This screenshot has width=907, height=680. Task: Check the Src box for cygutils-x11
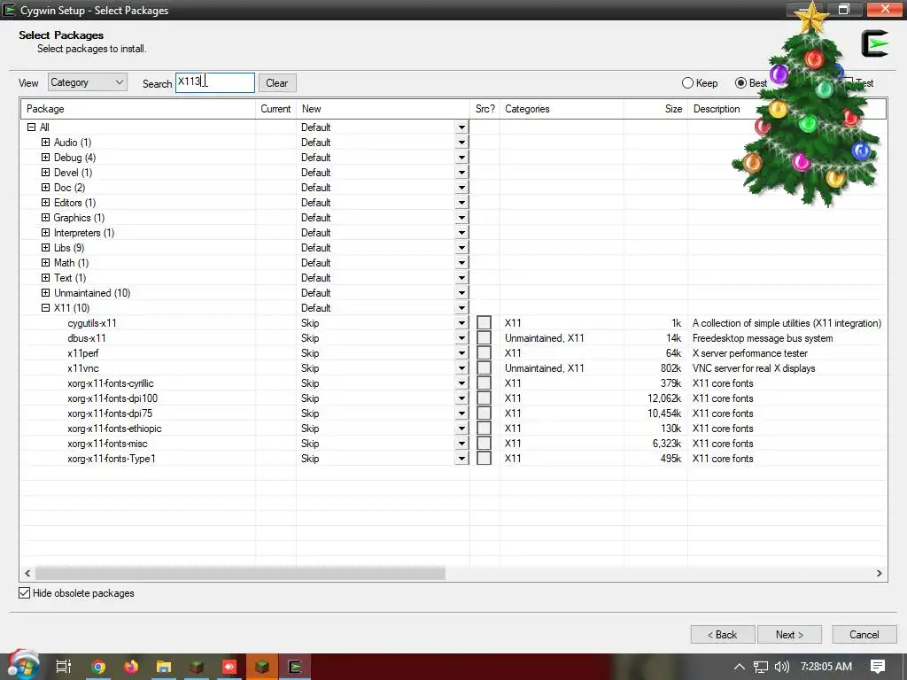click(x=485, y=322)
